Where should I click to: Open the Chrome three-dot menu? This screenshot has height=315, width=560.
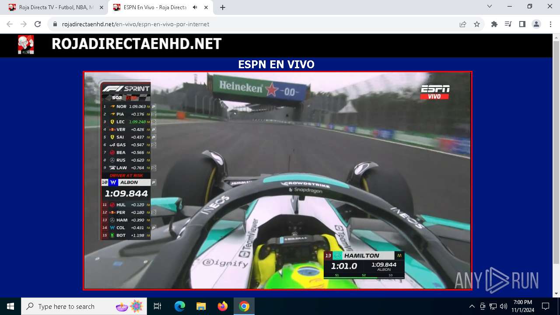tap(550, 24)
